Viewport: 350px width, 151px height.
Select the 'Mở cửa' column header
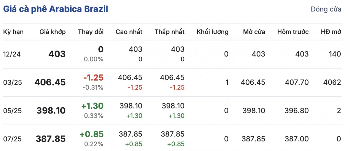(254, 32)
